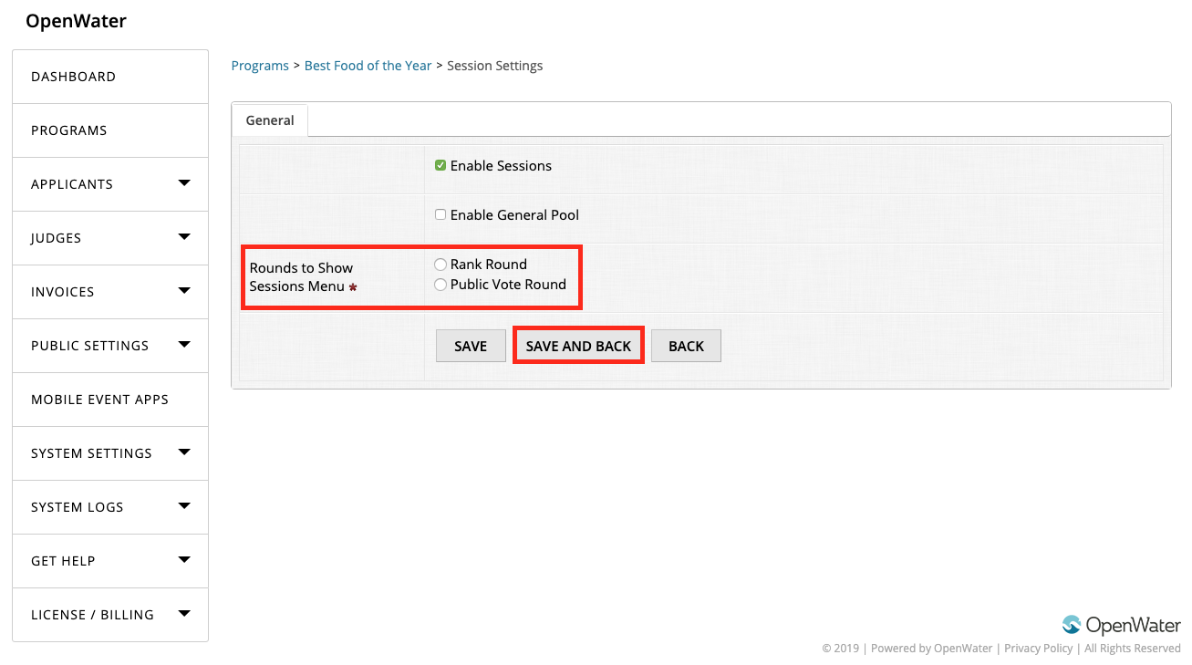Check the Enable General Pool checkbox
Viewport: 1192px width, 665px height.
(441, 214)
